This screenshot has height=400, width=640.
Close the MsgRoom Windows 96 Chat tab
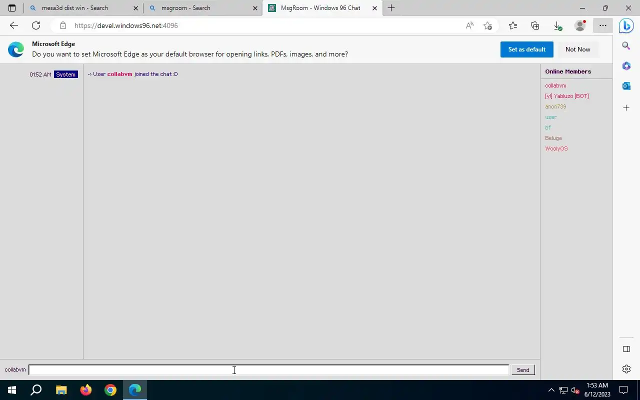click(374, 8)
